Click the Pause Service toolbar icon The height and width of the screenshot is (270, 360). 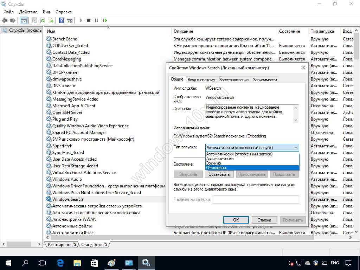tap(97, 20)
